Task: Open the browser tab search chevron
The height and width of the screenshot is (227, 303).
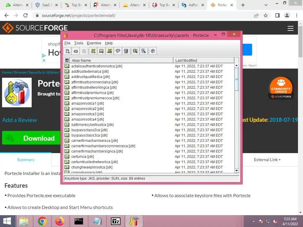Action: tap(266, 5)
